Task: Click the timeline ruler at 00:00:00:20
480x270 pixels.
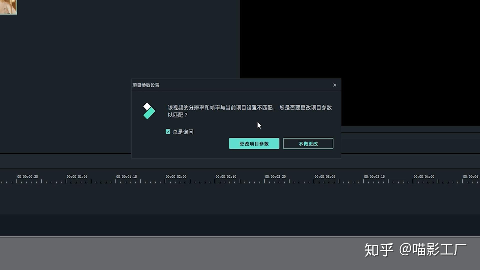Action: click(x=28, y=176)
